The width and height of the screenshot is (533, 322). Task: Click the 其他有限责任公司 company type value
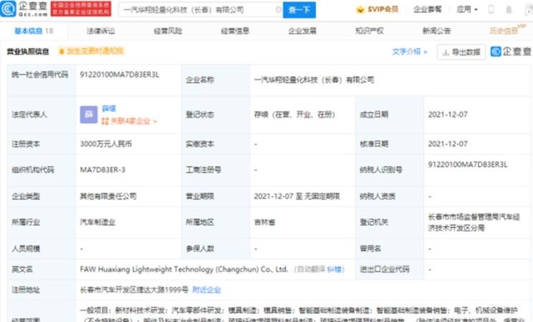point(108,196)
